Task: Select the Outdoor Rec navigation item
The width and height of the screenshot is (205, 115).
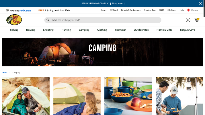Action: click(x=141, y=30)
